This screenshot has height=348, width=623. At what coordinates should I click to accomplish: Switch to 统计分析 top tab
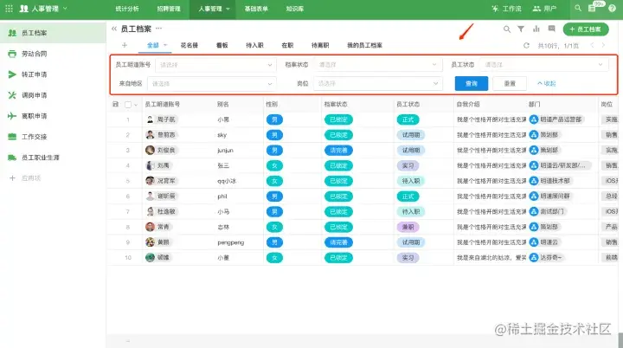pyautogui.click(x=127, y=9)
